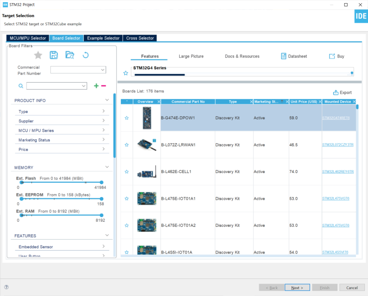The image size is (368, 296).
Task: Click the favorites star filter icon
Action: [x=38, y=55]
